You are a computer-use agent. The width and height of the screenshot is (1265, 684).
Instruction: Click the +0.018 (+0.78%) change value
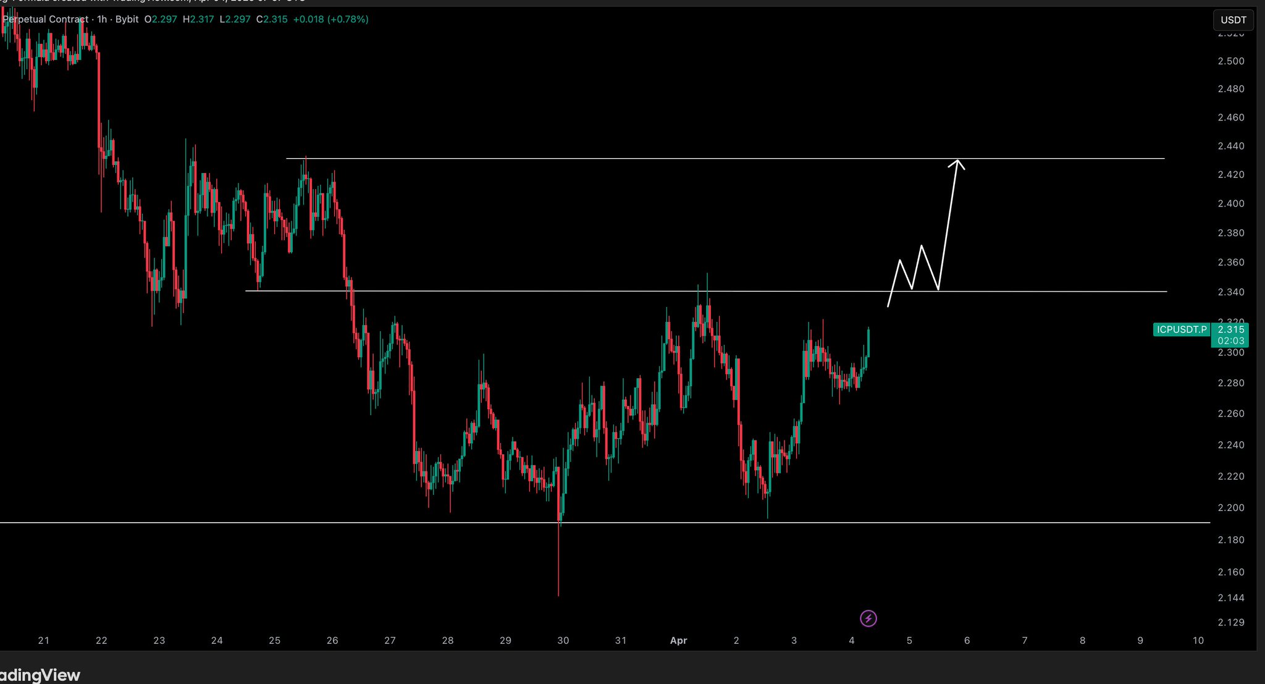pyautogui.click(x=330, y=19)
